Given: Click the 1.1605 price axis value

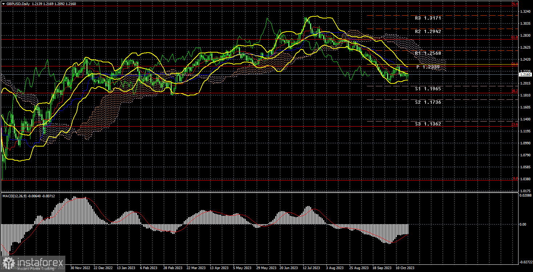Looking at the screenshot, I should (525, 107).
